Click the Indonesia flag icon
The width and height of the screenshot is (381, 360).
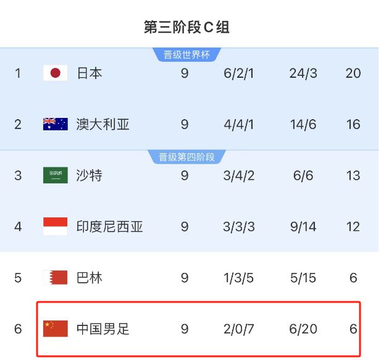click(55, 227)
